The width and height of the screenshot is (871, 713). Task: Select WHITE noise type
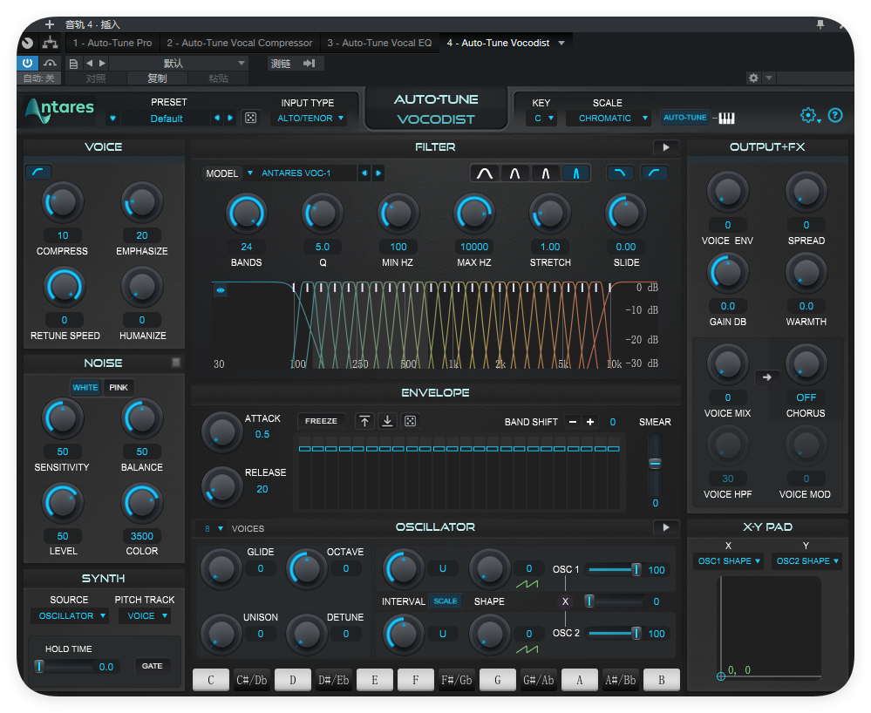click(x=85, y=388)
